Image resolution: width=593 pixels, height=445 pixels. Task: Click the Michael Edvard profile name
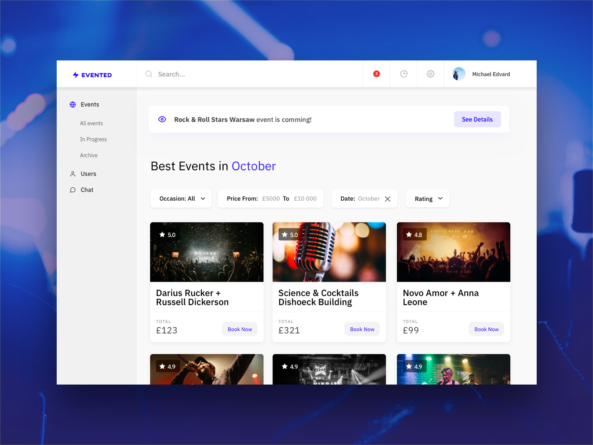[491, 74]
